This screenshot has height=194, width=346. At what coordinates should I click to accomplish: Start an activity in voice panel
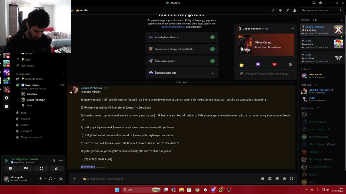[x=41, y=168]
